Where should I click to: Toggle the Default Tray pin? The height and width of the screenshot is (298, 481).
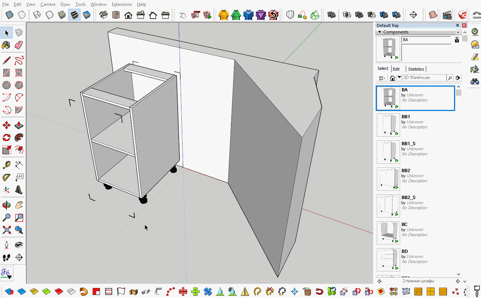[x=457, y=25]
